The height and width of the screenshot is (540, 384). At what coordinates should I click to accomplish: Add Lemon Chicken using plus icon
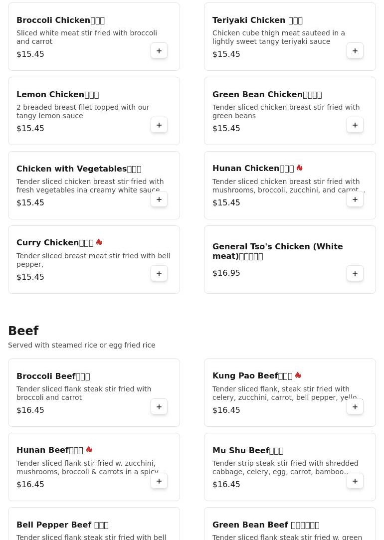tap(159, 125)
